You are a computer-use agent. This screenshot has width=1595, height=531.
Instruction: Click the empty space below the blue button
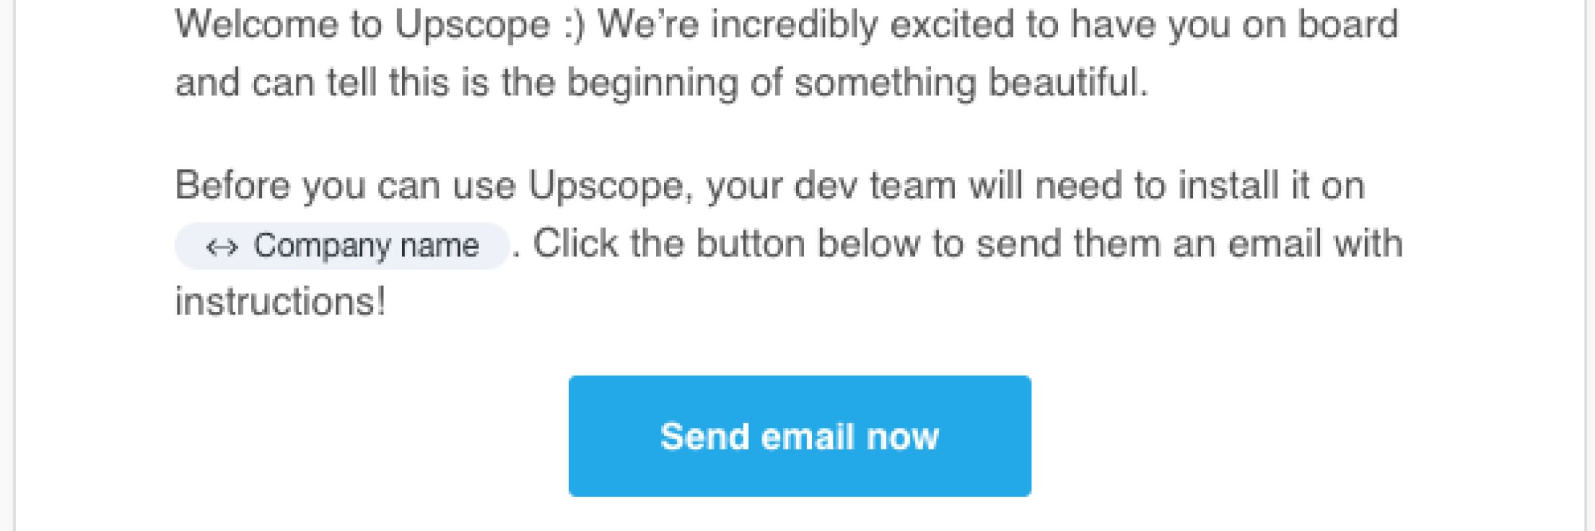(799, 514)
